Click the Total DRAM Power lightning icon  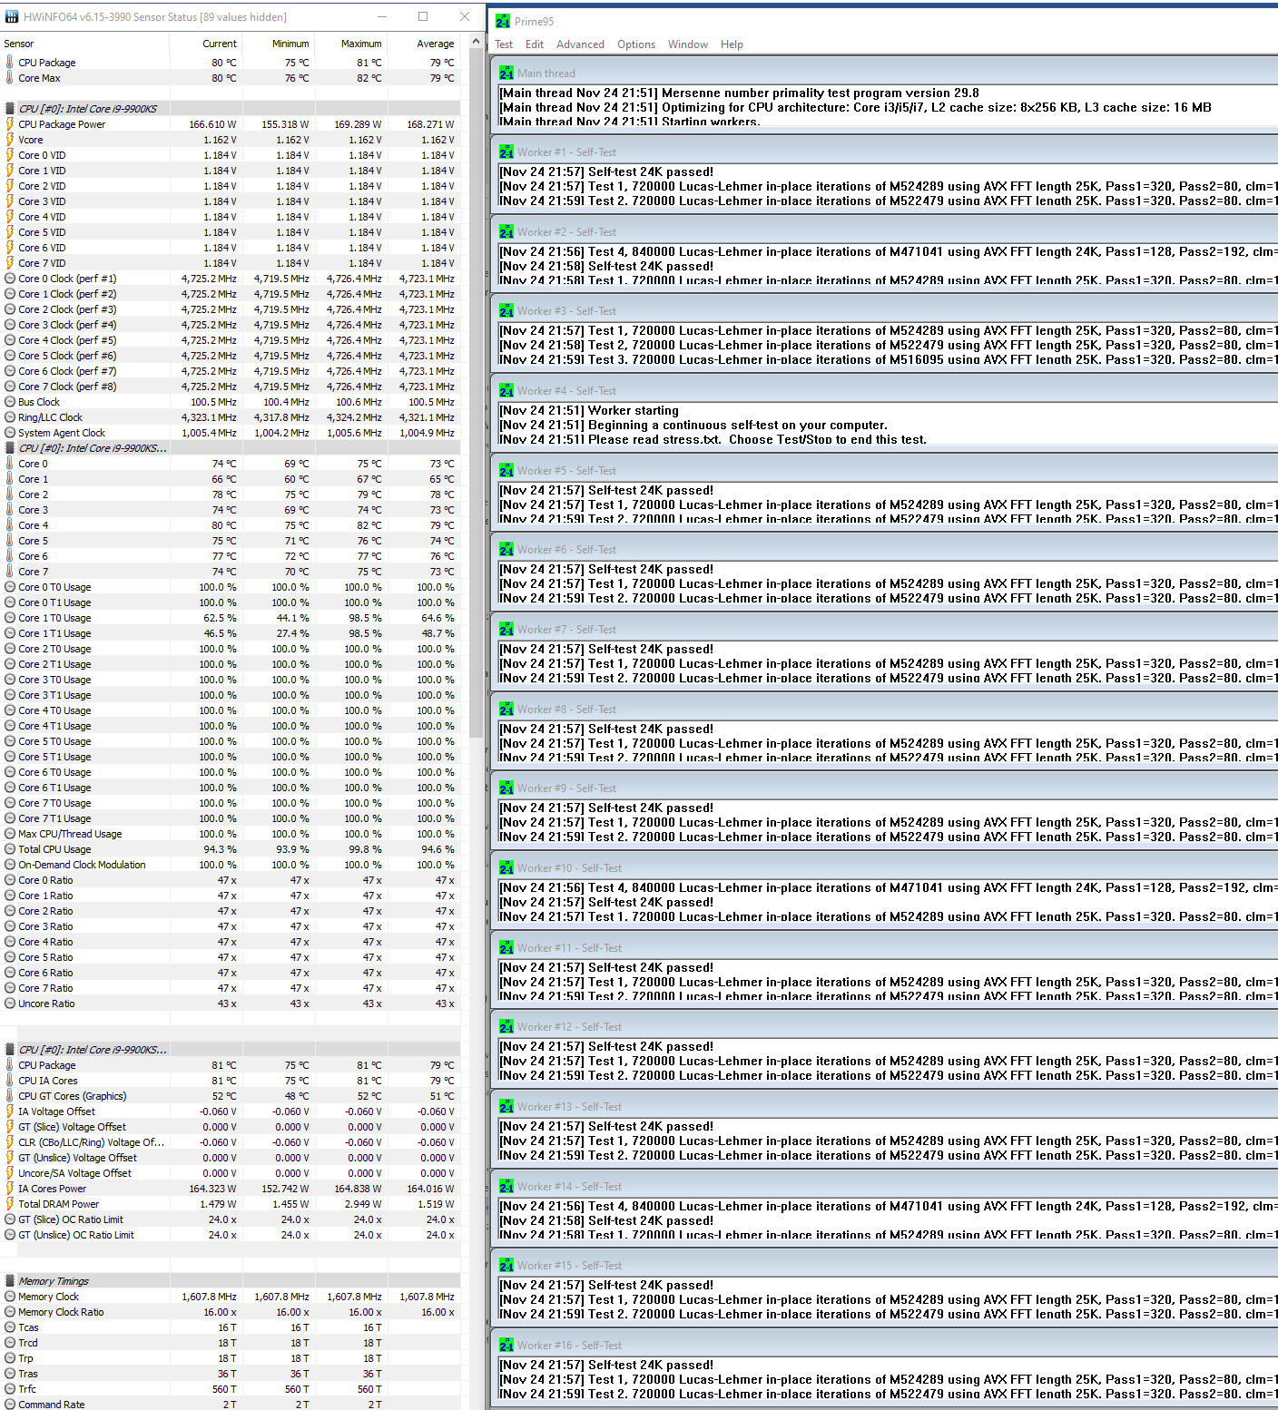[x=10, y=1204]
